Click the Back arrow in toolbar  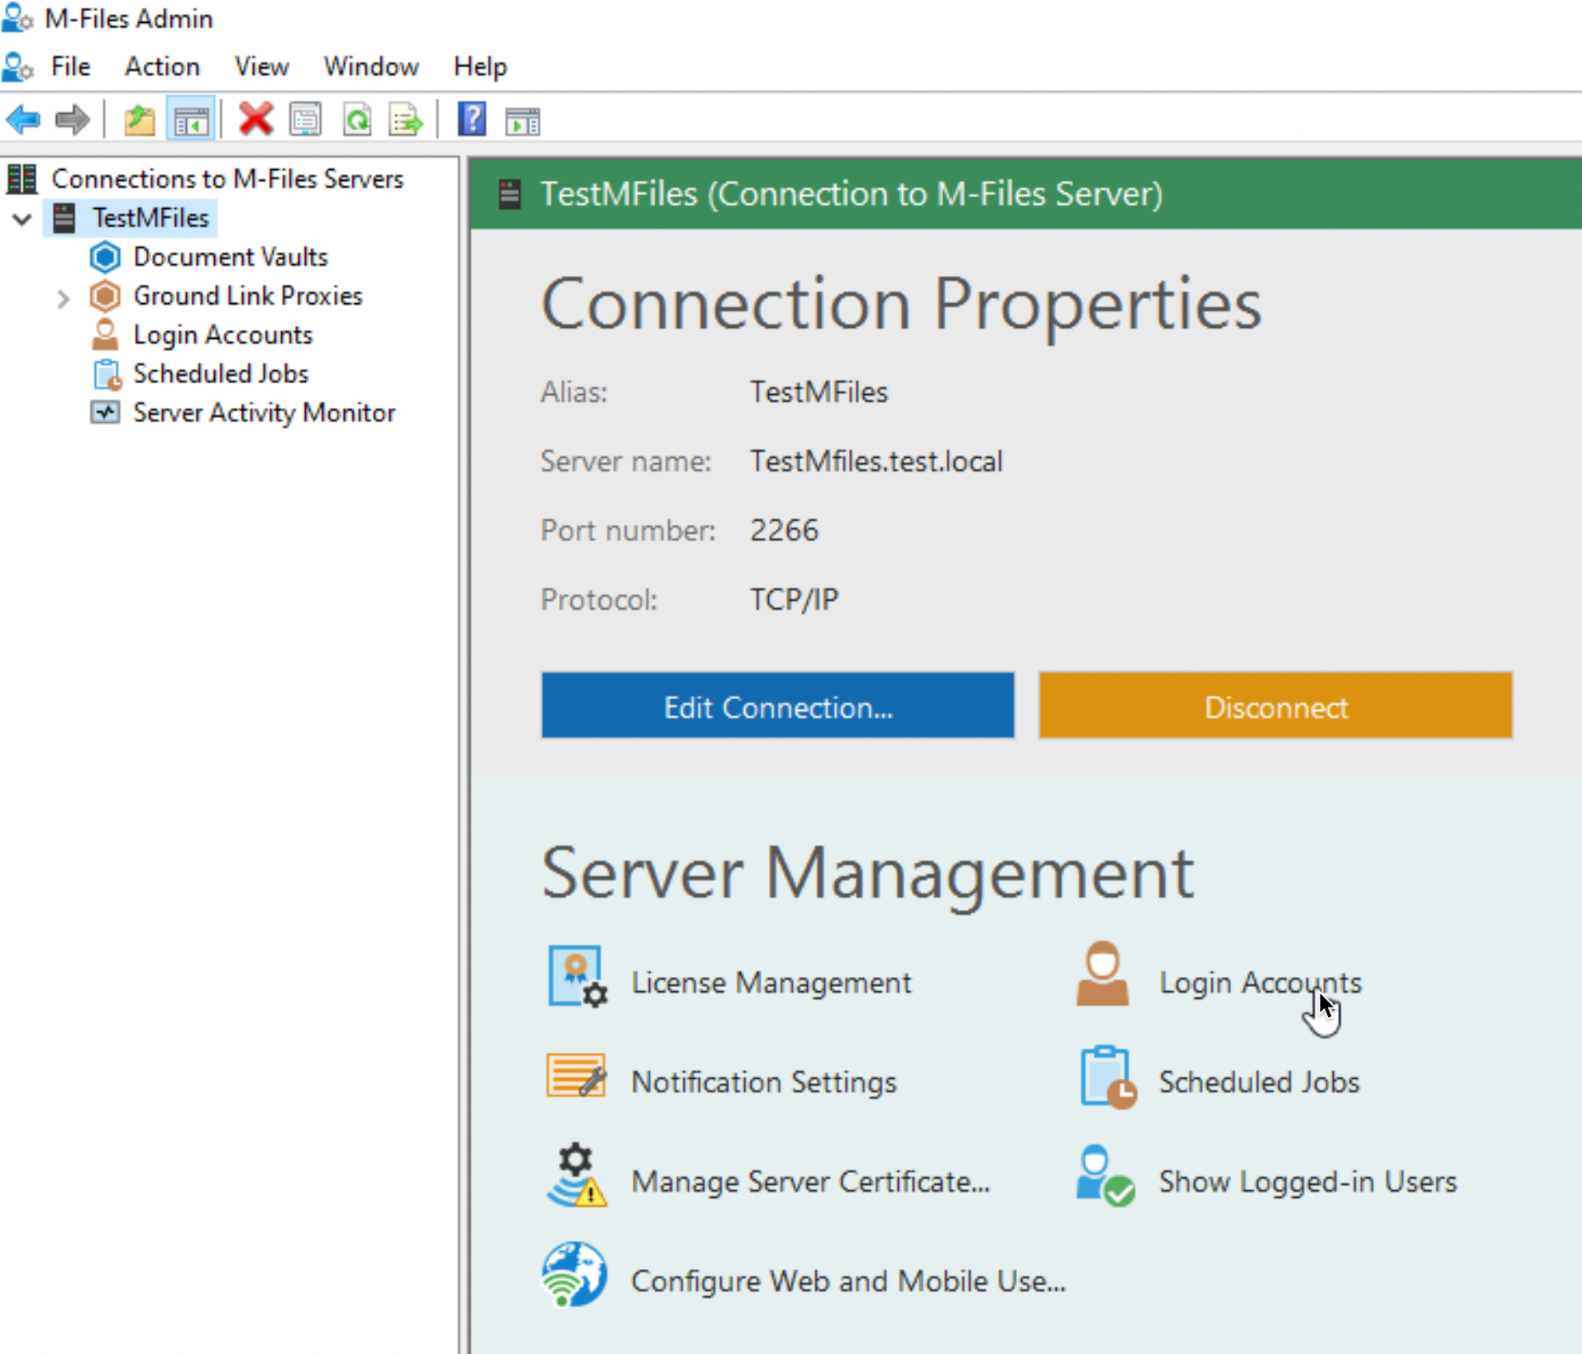click(23, 120)
